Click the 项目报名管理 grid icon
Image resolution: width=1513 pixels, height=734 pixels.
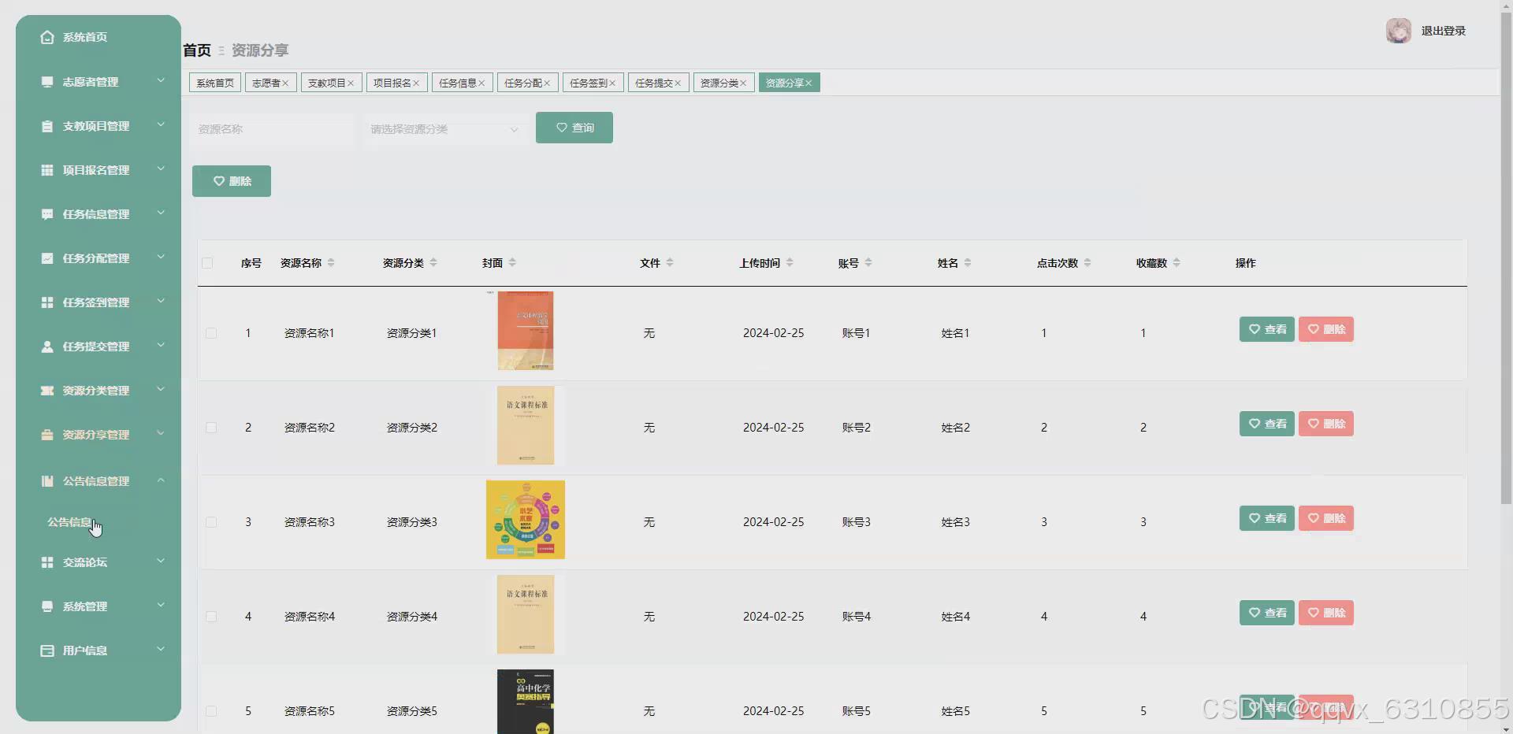(x=47, y=170)
